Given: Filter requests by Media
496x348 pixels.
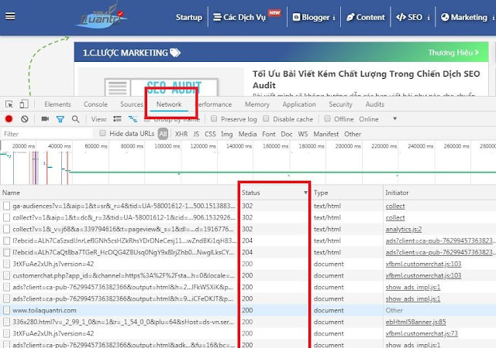Looking at the screenshot, I should pos(247,134).
